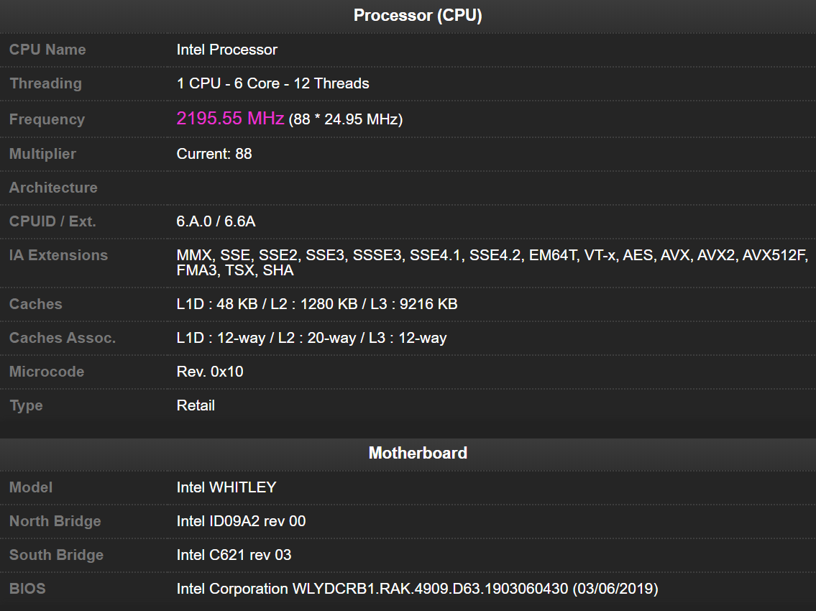Click the AVX512F extension text
816x611 pixels.
[775, 255]
